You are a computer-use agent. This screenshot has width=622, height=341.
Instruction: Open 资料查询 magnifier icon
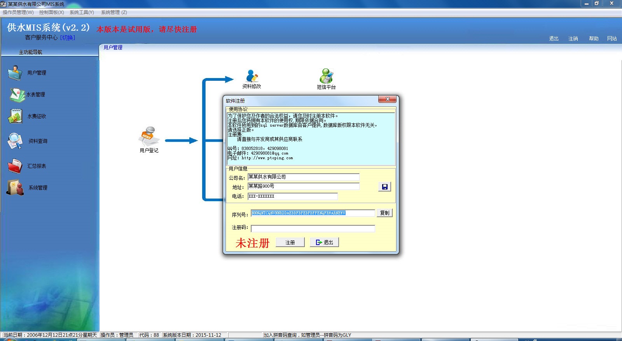(x=16, y=141)
